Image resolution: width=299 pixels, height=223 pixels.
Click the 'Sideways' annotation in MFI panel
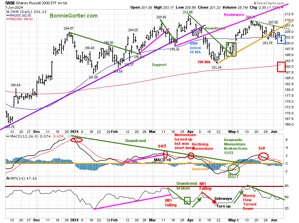(223, 199)
